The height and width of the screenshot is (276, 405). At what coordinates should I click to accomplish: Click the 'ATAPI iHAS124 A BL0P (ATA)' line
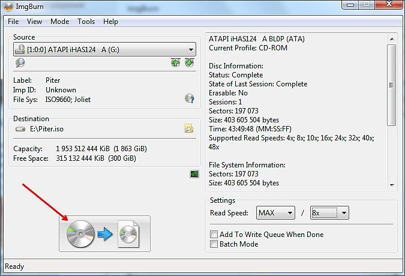pos(257,39)
